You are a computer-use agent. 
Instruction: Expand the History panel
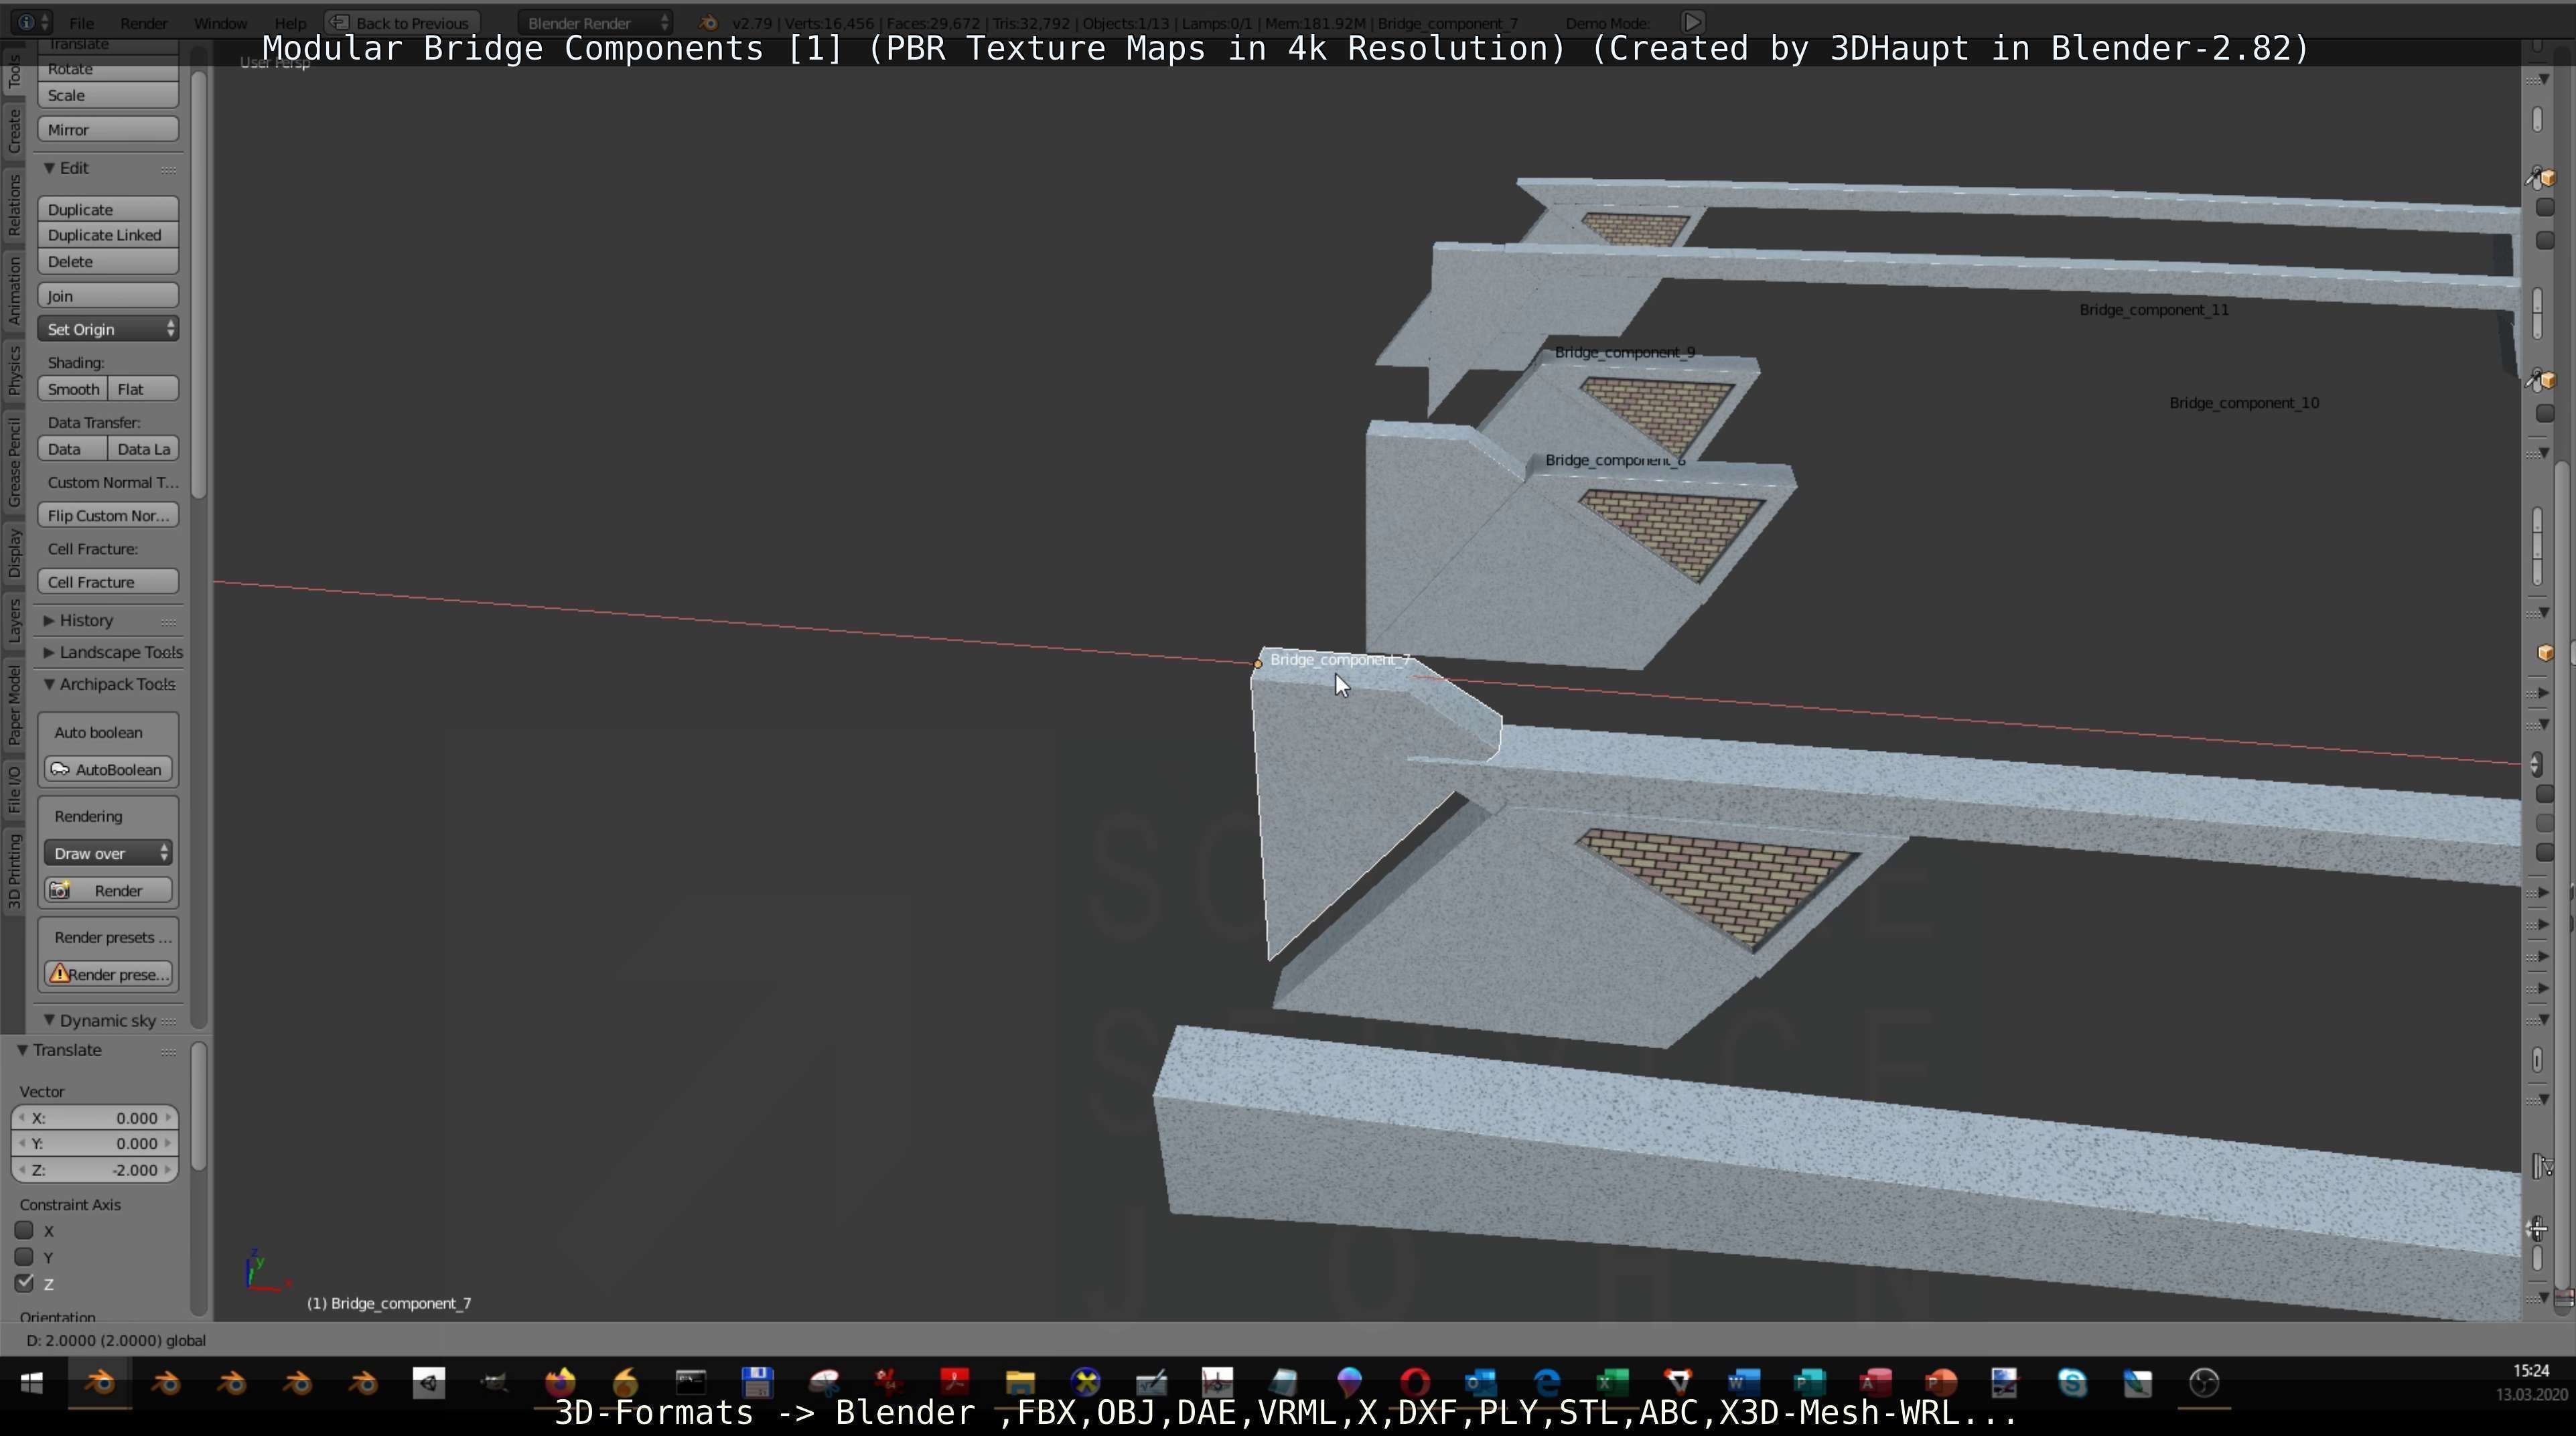pyautogui.click(x=49, y=620)
